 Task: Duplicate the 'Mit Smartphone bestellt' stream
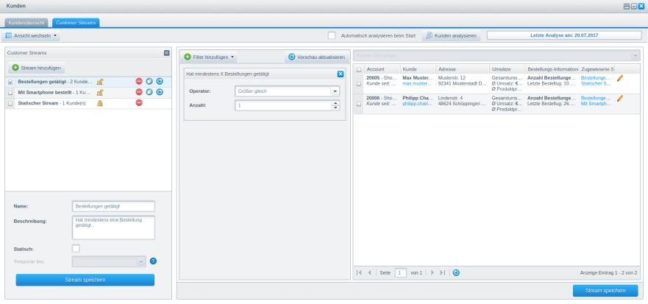point(149,92)
